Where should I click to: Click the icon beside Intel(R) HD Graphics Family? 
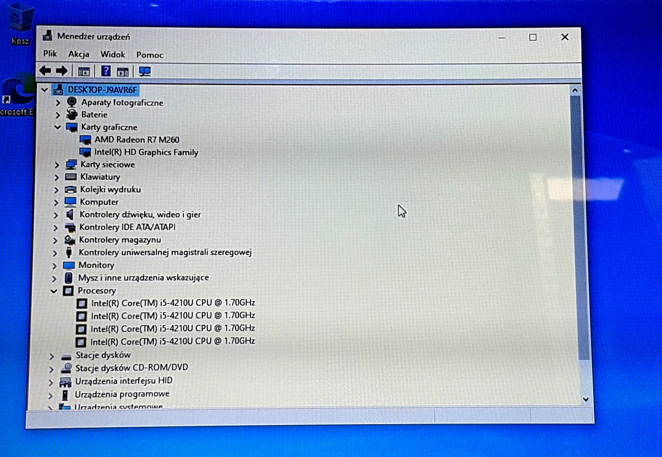[x=85, y=152]
